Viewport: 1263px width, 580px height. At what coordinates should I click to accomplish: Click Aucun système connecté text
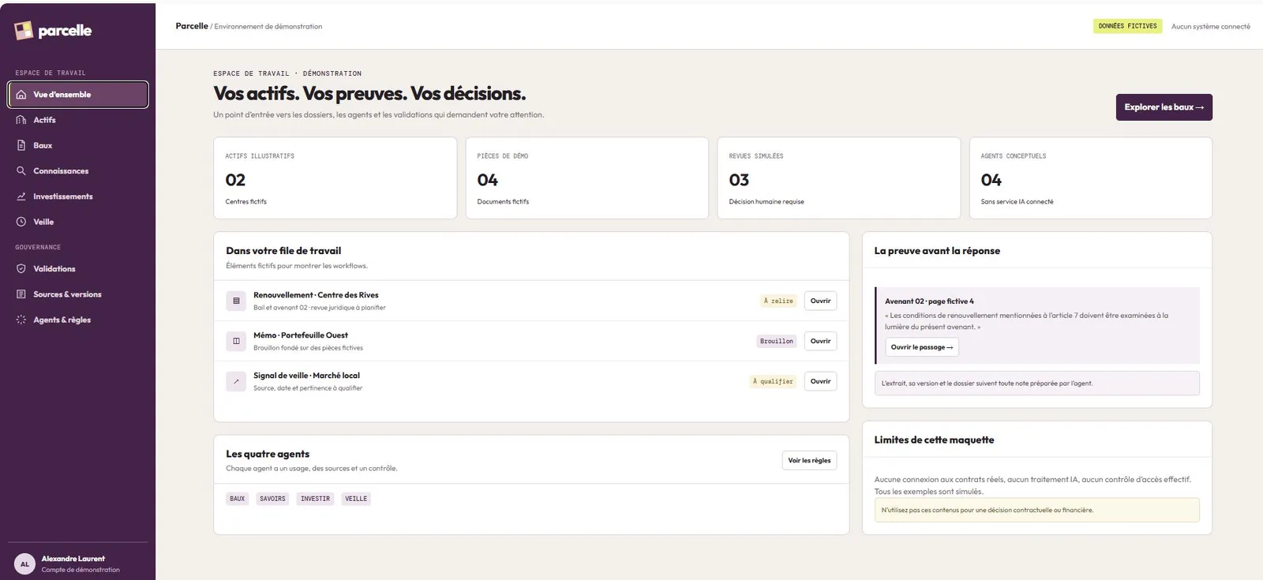pos(1210,26)
